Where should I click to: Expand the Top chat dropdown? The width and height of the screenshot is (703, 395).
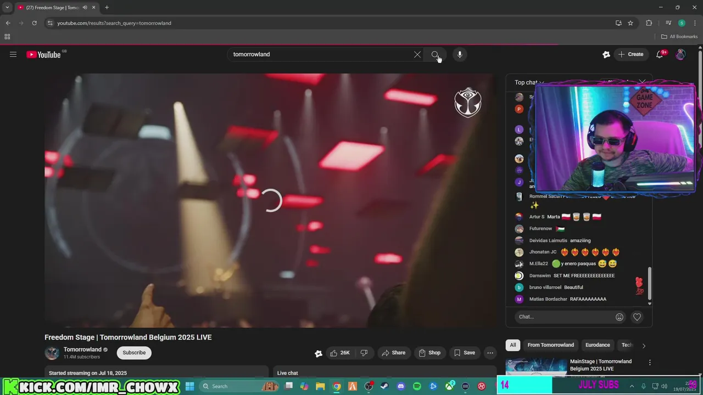coord(529,82)
